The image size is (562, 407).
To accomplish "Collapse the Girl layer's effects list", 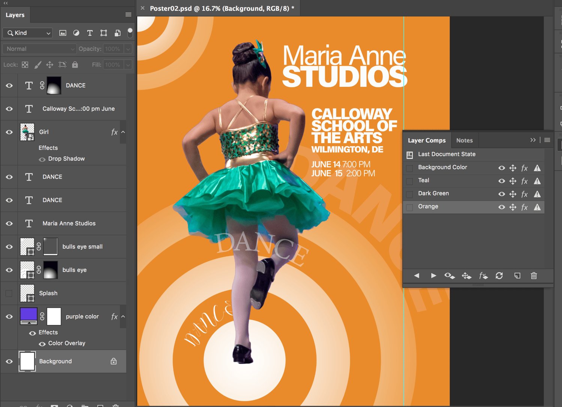I will [123, 132].
